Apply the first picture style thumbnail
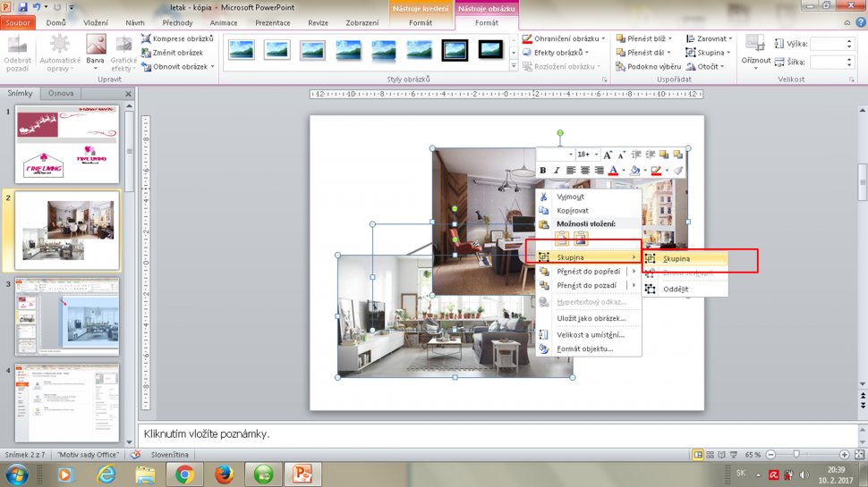Viewport: 868px width, 487px height. click(242, 50)
